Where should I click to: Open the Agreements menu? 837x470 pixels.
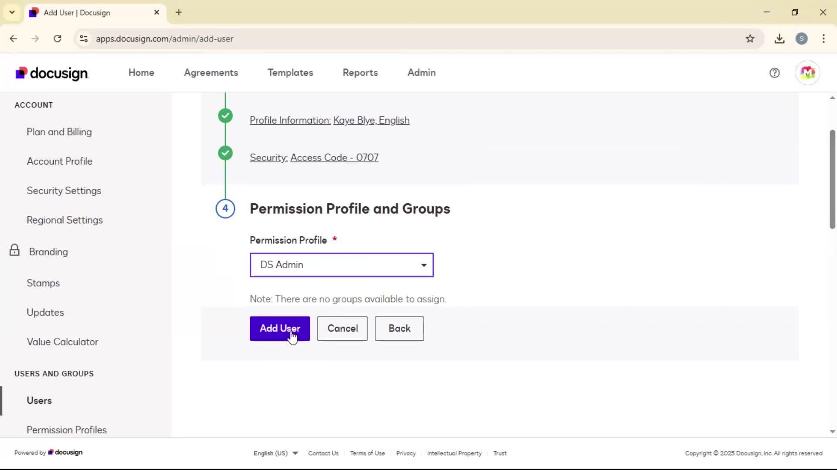pyautogui.click(x=211, y=73)
